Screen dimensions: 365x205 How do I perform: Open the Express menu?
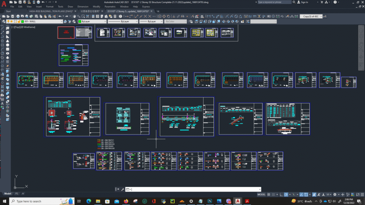(x=146, y=6)
